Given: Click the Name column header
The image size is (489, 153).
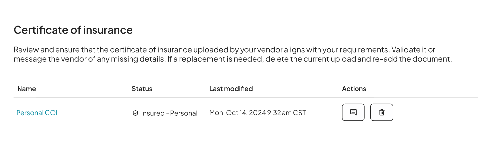Looking at the screenshot, I should (26, 89).
